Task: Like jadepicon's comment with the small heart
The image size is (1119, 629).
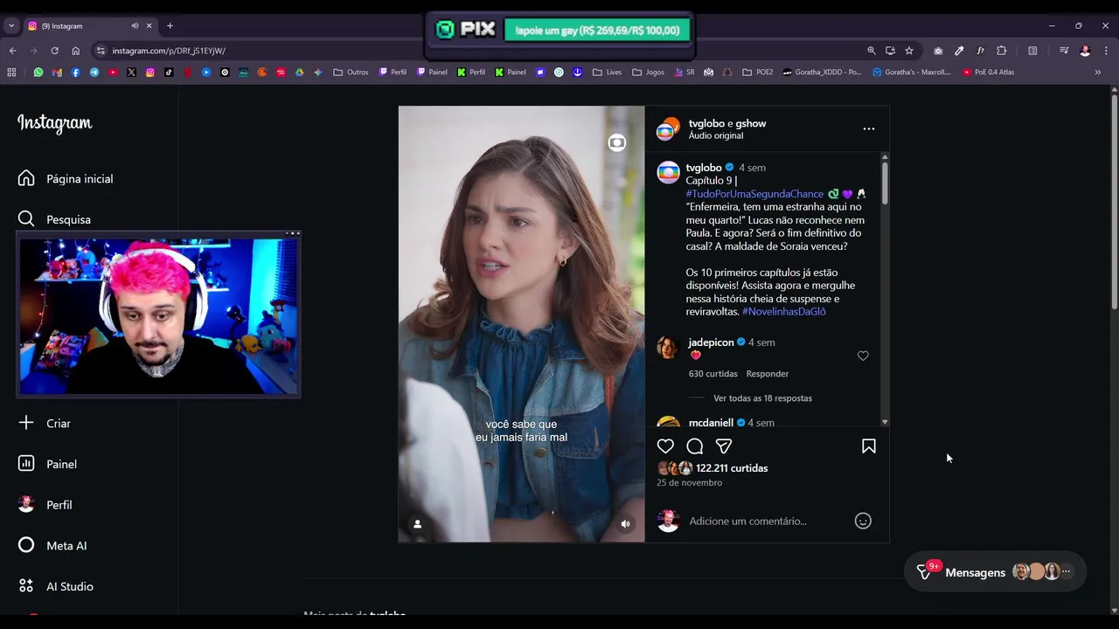Action: click(863, 356)
